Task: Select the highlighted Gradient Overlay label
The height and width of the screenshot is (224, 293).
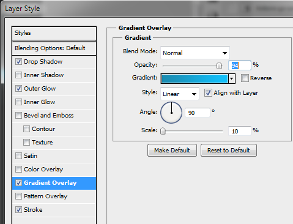Action: [x=50, y=182]
